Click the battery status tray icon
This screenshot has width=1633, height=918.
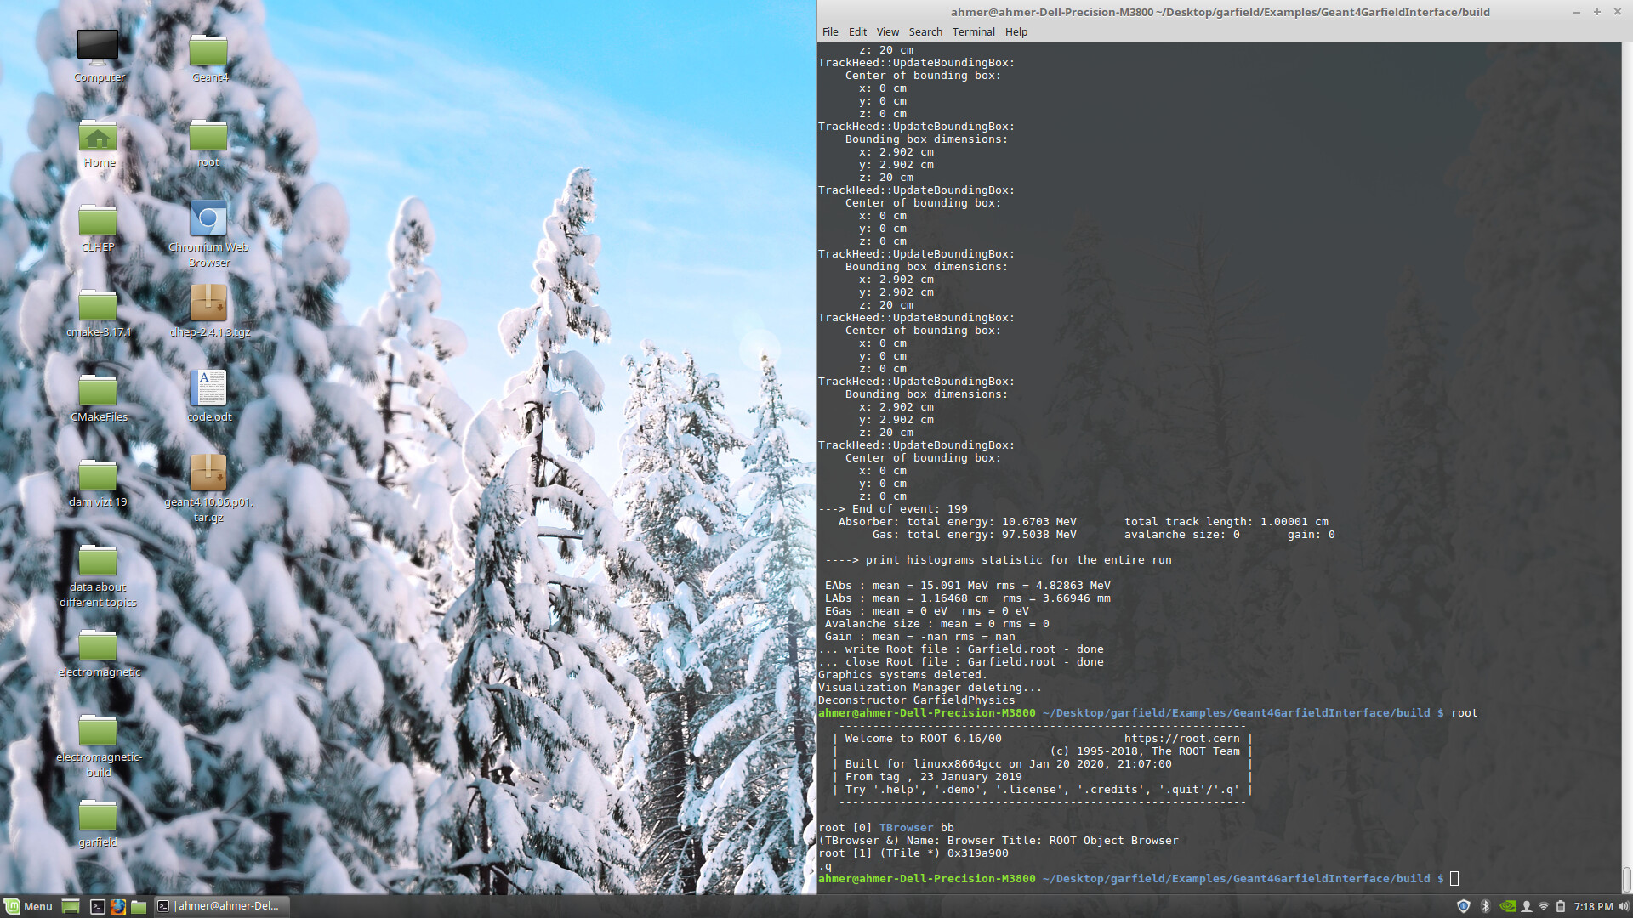[1561, 906]
